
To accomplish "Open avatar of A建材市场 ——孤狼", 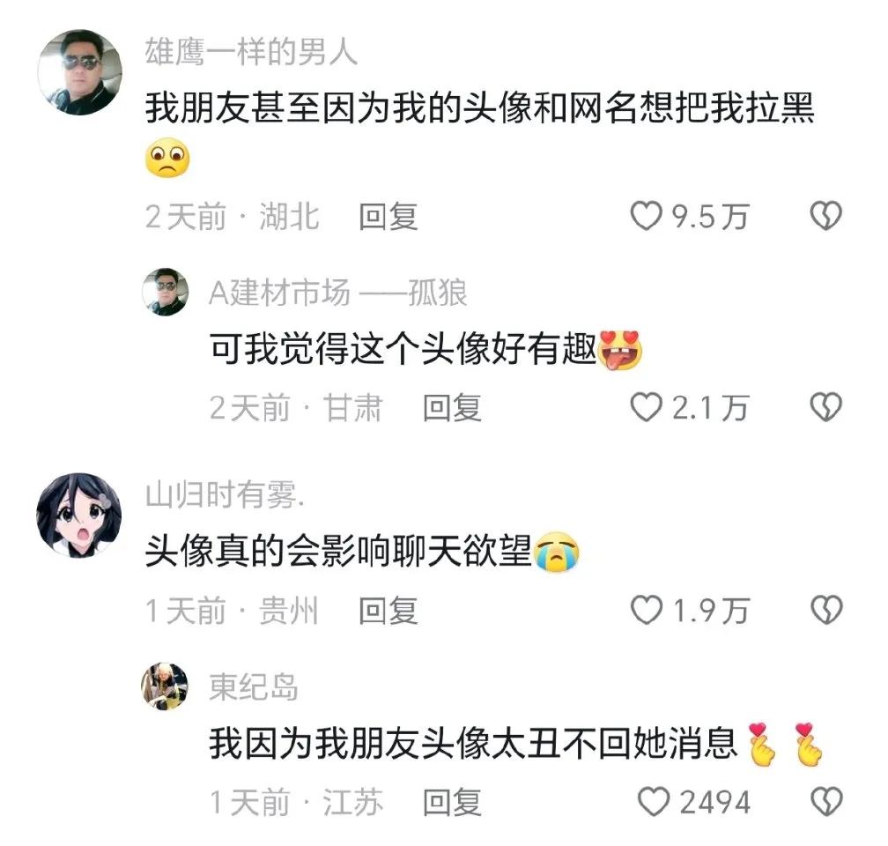I will 166,292.
